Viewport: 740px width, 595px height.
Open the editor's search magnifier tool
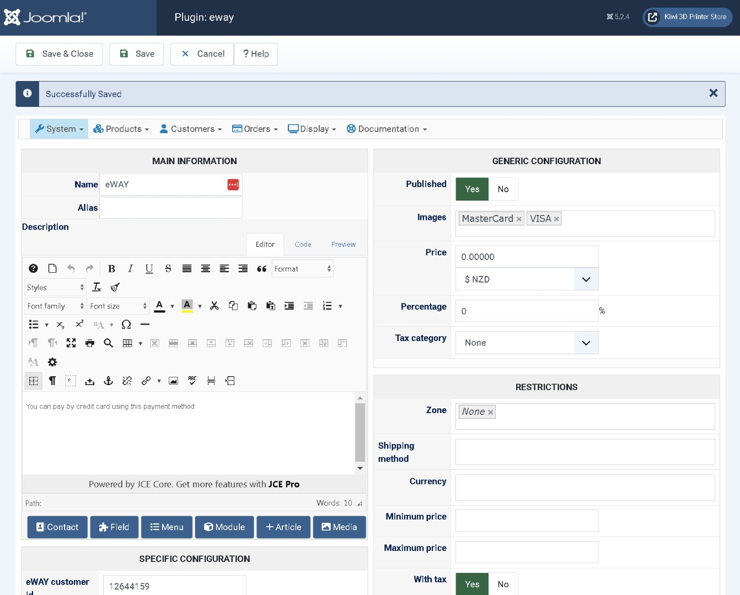coord(109,343)
